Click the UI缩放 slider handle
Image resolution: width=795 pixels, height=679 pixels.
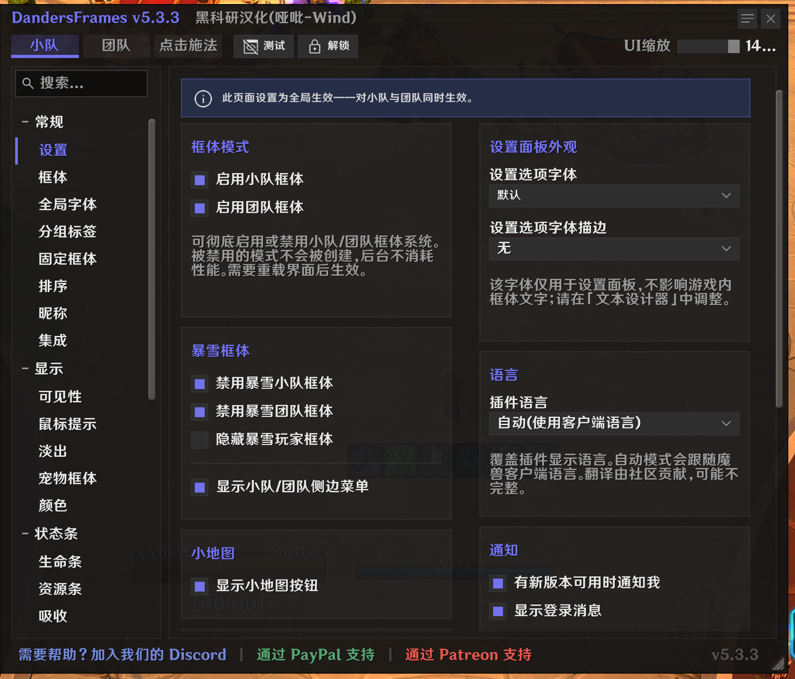(x=733, y=46)
